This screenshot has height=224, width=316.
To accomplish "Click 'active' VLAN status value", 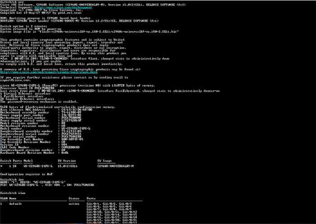I will coord(74,204).
